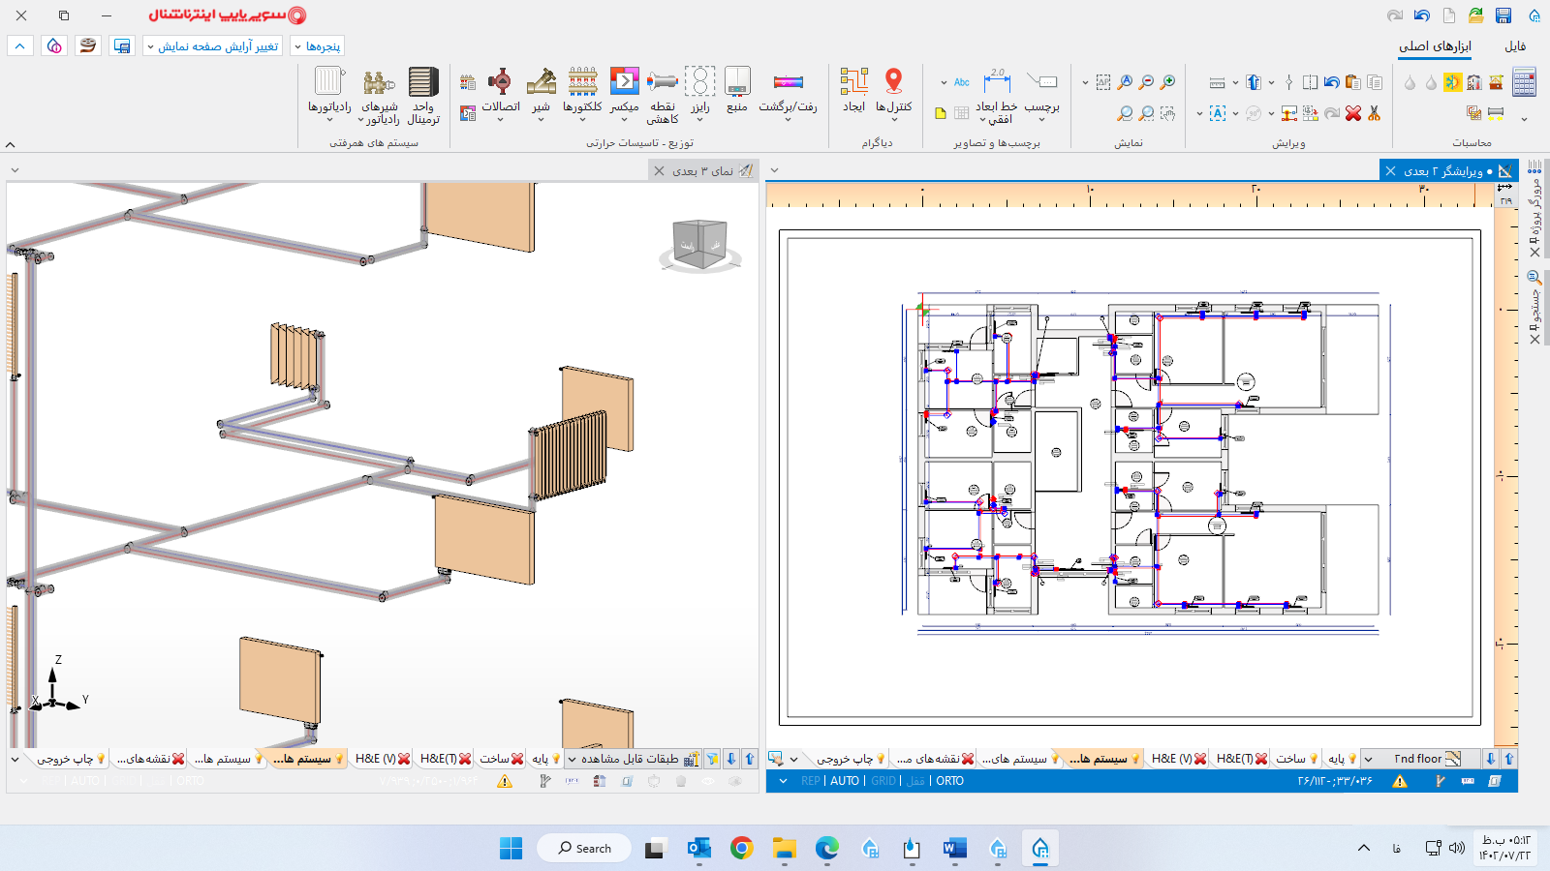Open Word from the Windows taskbar
The width and height of the screenshot is (1550, 871).
tap(954, 849)
